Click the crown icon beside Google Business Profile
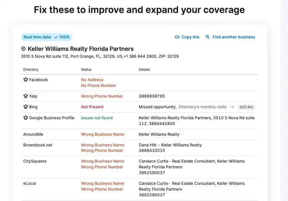Image resolution: width=288 pixels, height=201 pixels. click(26, 117)
